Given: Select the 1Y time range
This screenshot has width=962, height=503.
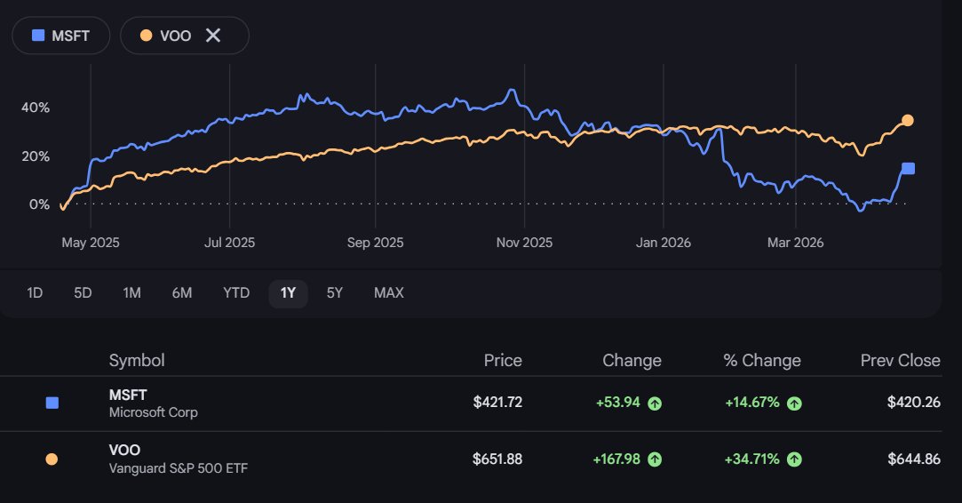Looking at the screenshot, I should coord(289,293).
